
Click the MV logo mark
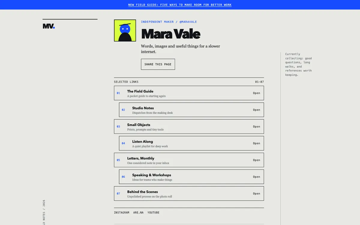click(49, 26)
